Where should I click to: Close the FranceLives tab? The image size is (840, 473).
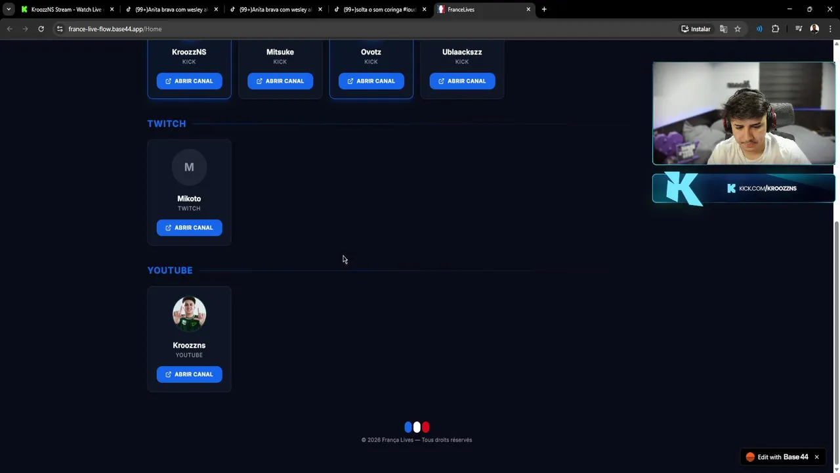[528, 9]
